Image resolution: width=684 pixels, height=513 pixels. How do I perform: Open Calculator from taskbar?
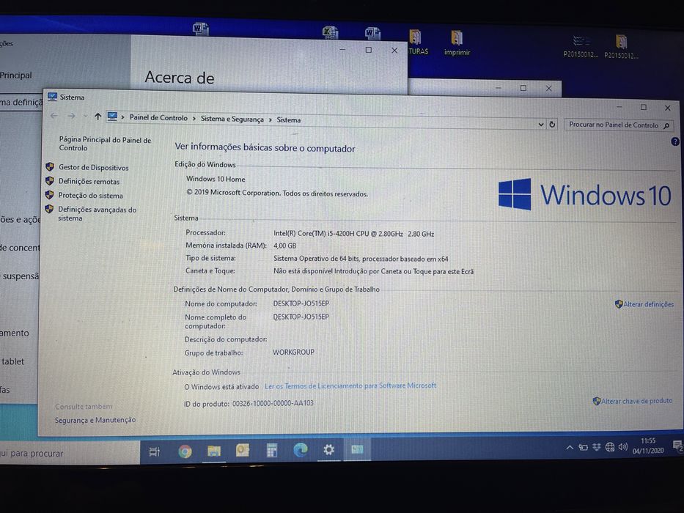(x=271, y=450)
